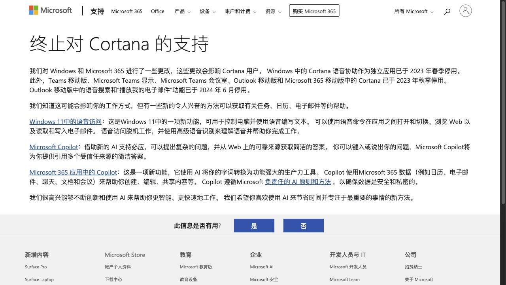This screenshot has width=506, height=285.
Task: Open the Windows 11中的语音访问 link
Action: (x=66, y=122)
